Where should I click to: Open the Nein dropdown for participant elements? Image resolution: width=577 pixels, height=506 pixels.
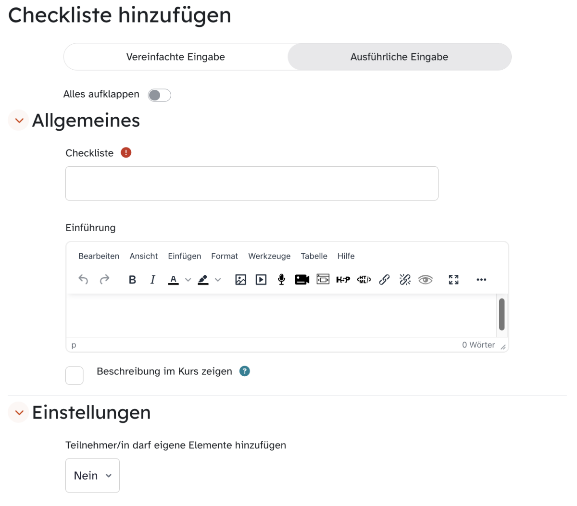pyautogui.click(x=92, y=476)
